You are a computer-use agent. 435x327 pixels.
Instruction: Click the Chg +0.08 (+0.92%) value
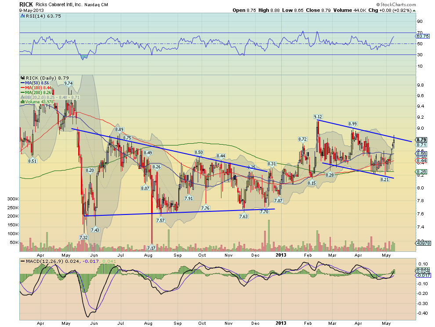(x=390, y=10)
